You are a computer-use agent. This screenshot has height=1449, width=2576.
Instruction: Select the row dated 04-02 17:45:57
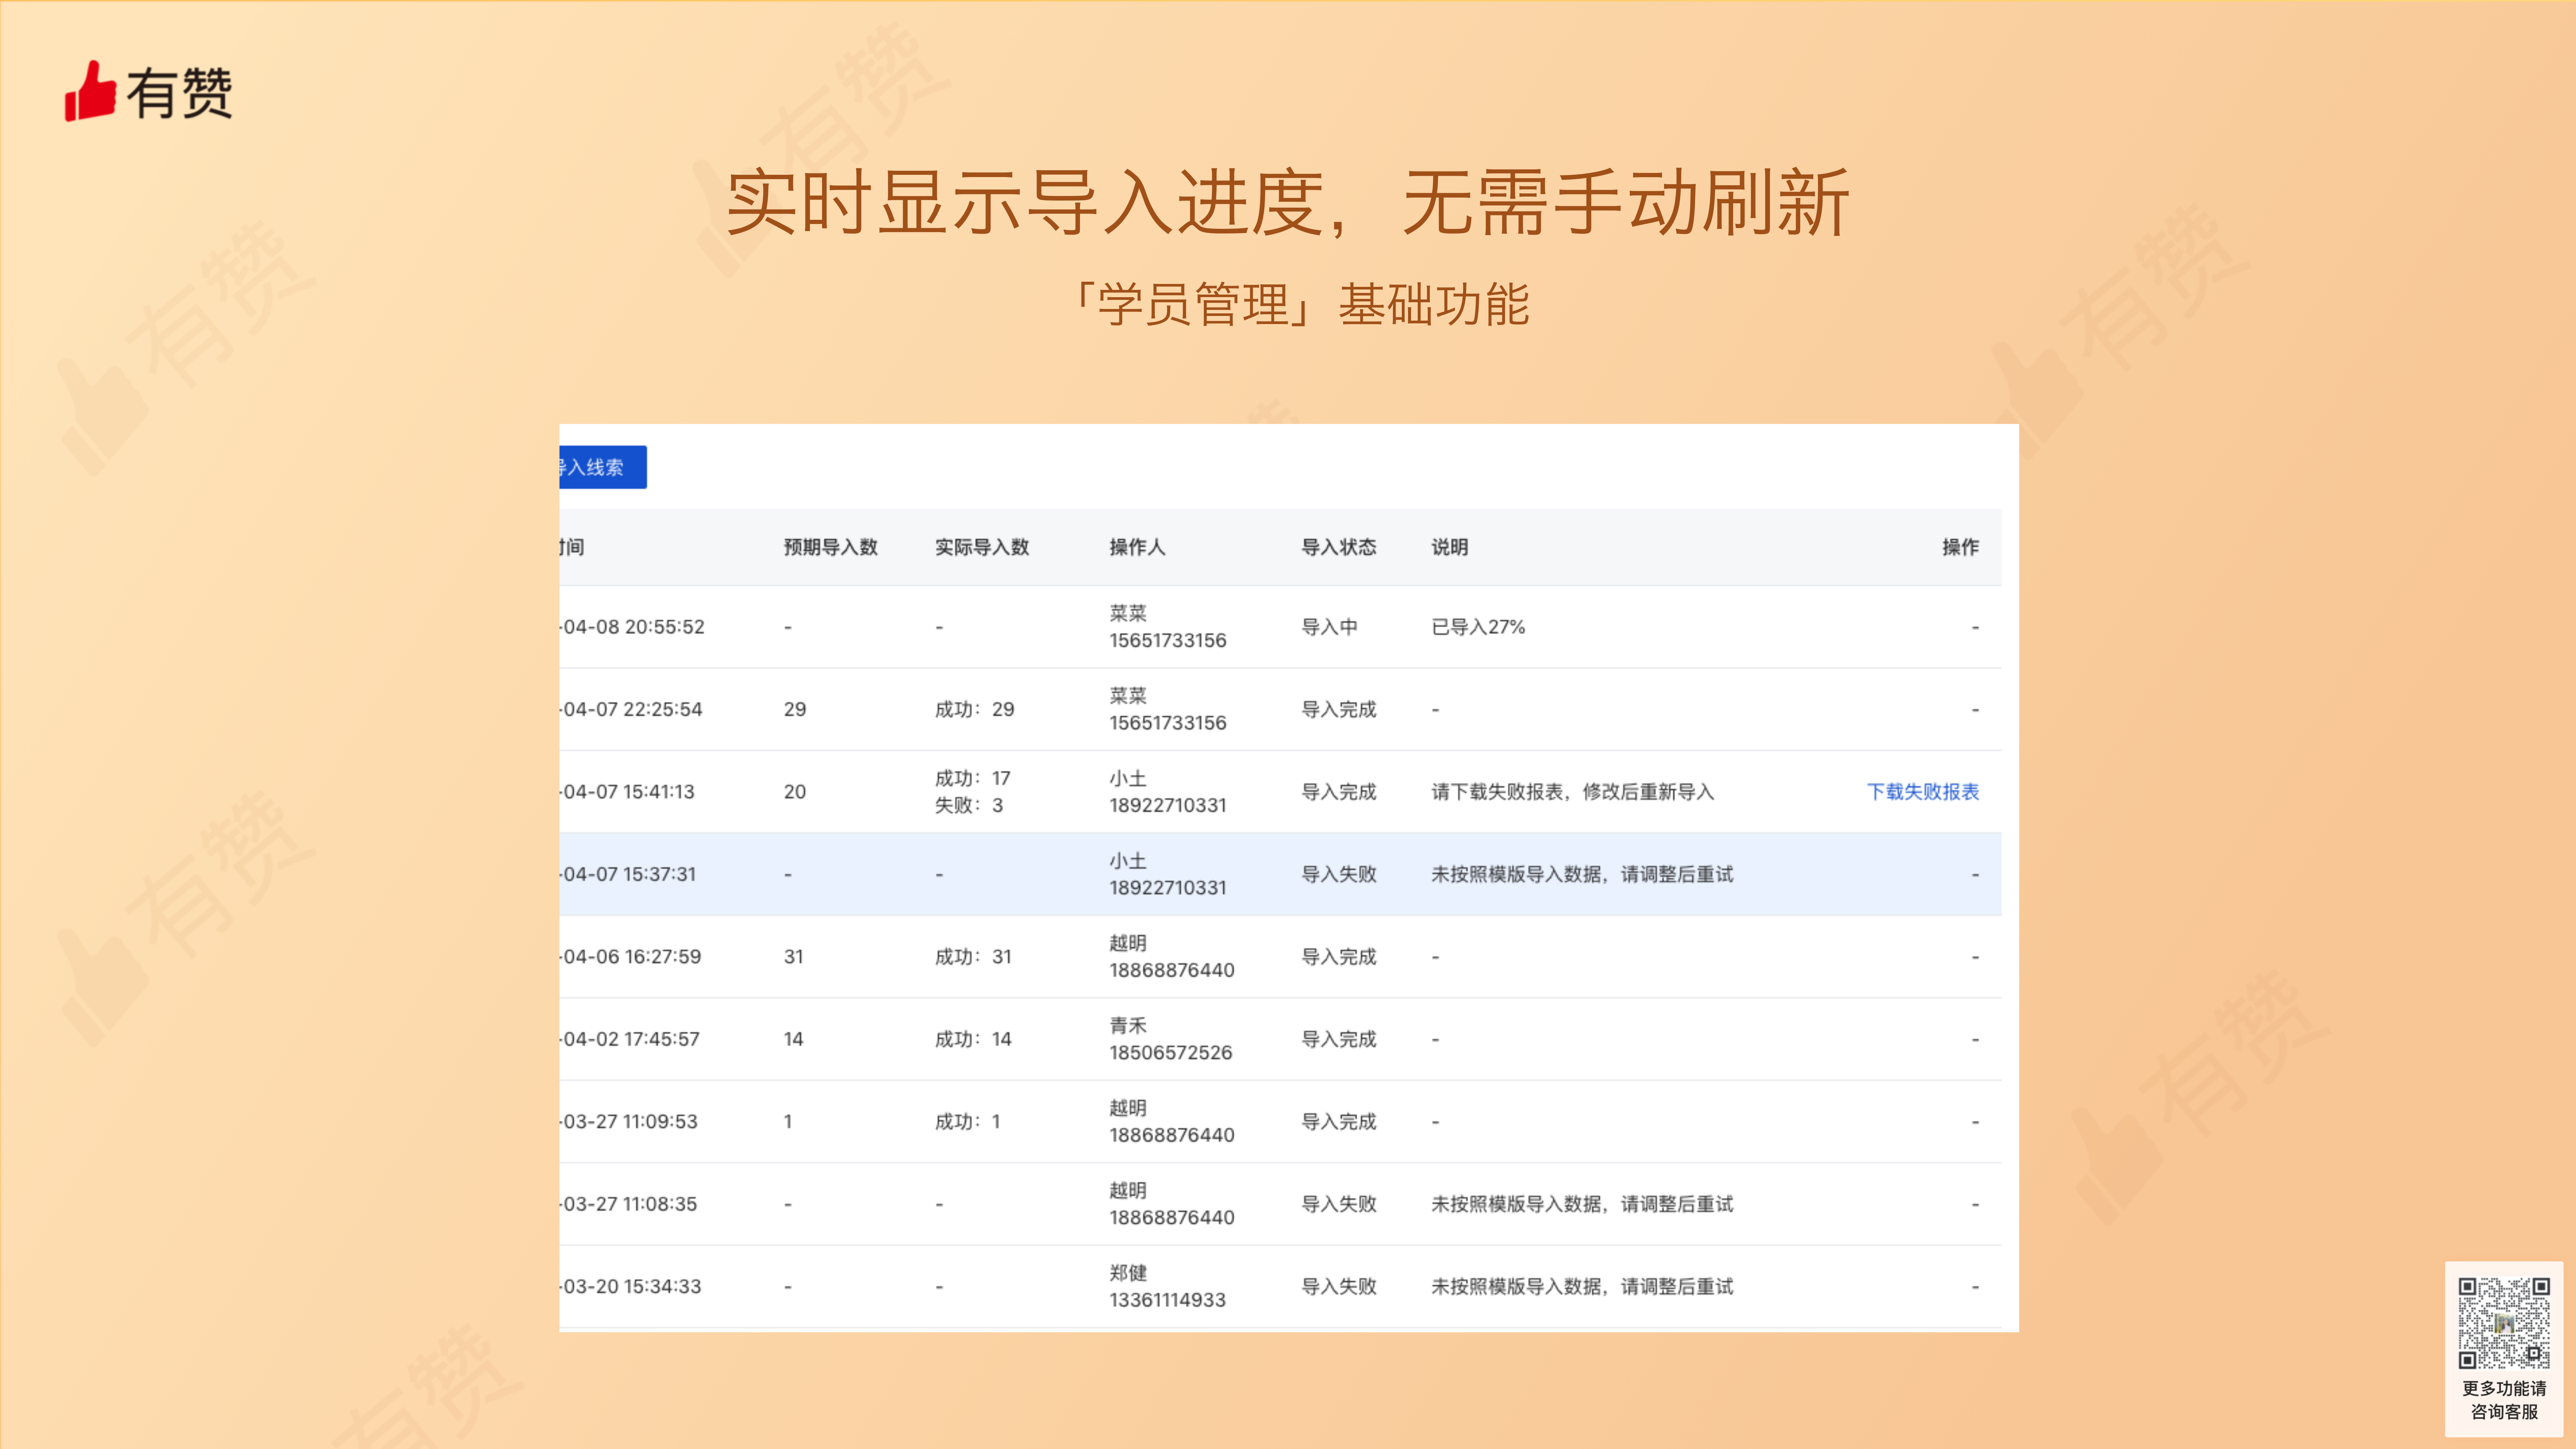coord(1280,1039)
